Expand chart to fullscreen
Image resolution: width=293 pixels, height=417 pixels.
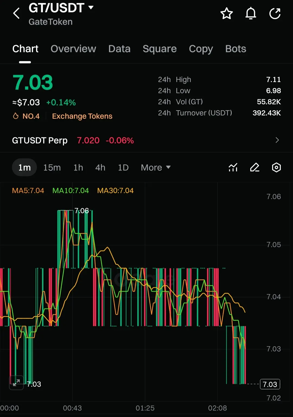16,383
